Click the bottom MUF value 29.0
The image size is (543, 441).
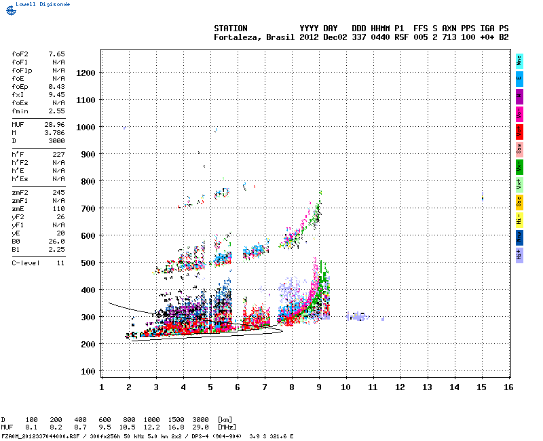coord(200,427)
